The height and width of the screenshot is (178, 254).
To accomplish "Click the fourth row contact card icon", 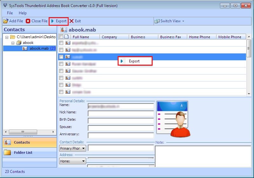I will pos(68,64).
